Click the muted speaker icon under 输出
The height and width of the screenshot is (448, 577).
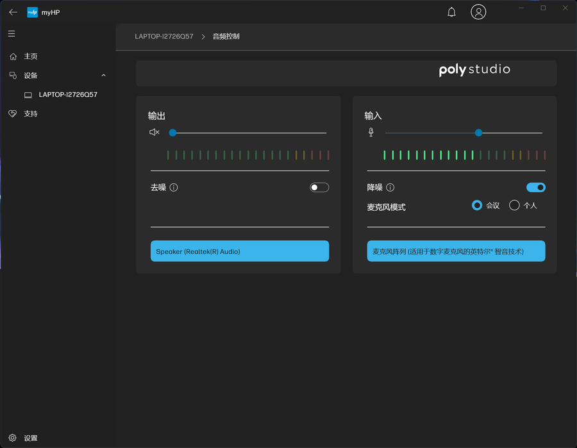pyautogui.click(x=154, y=133)
